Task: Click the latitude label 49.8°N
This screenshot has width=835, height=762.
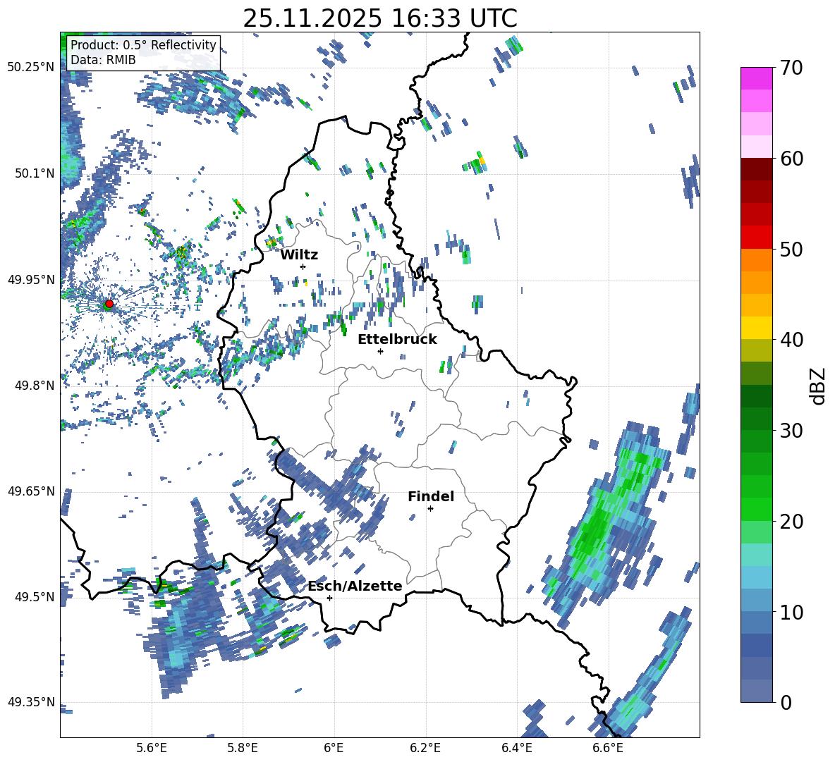Action: coord(34,385)
